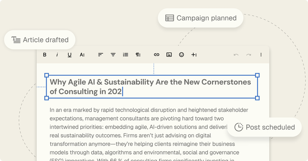Viewport: 308px width, 161px height.
Task: Click the Article drafted text icon
Action: click(16, 40)
